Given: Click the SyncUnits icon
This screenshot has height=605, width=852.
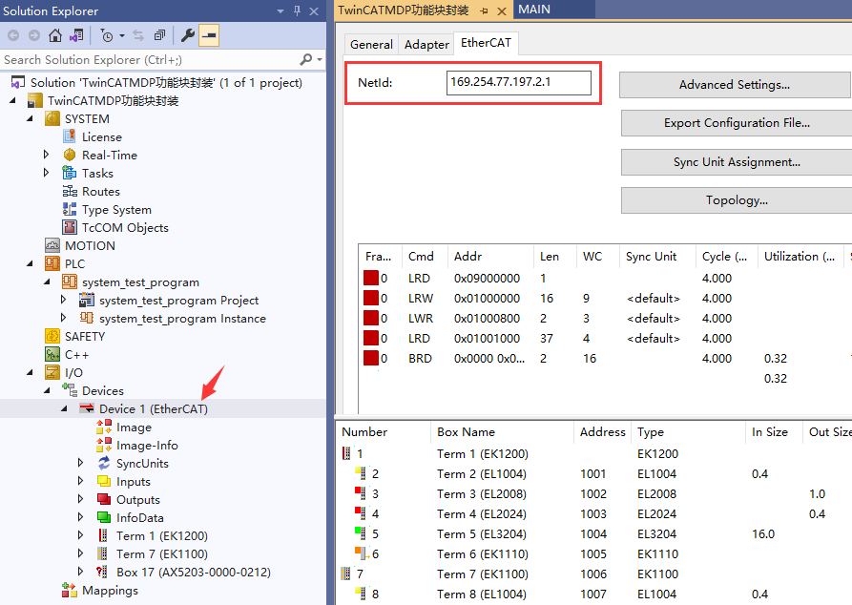Looking at the screenshot, I should tap(104, 463).
